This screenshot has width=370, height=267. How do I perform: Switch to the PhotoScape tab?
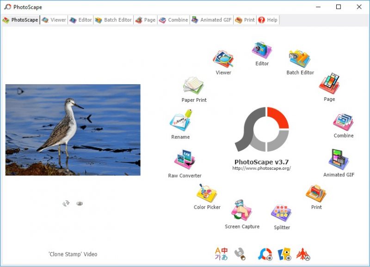click(x=20, y=20)
